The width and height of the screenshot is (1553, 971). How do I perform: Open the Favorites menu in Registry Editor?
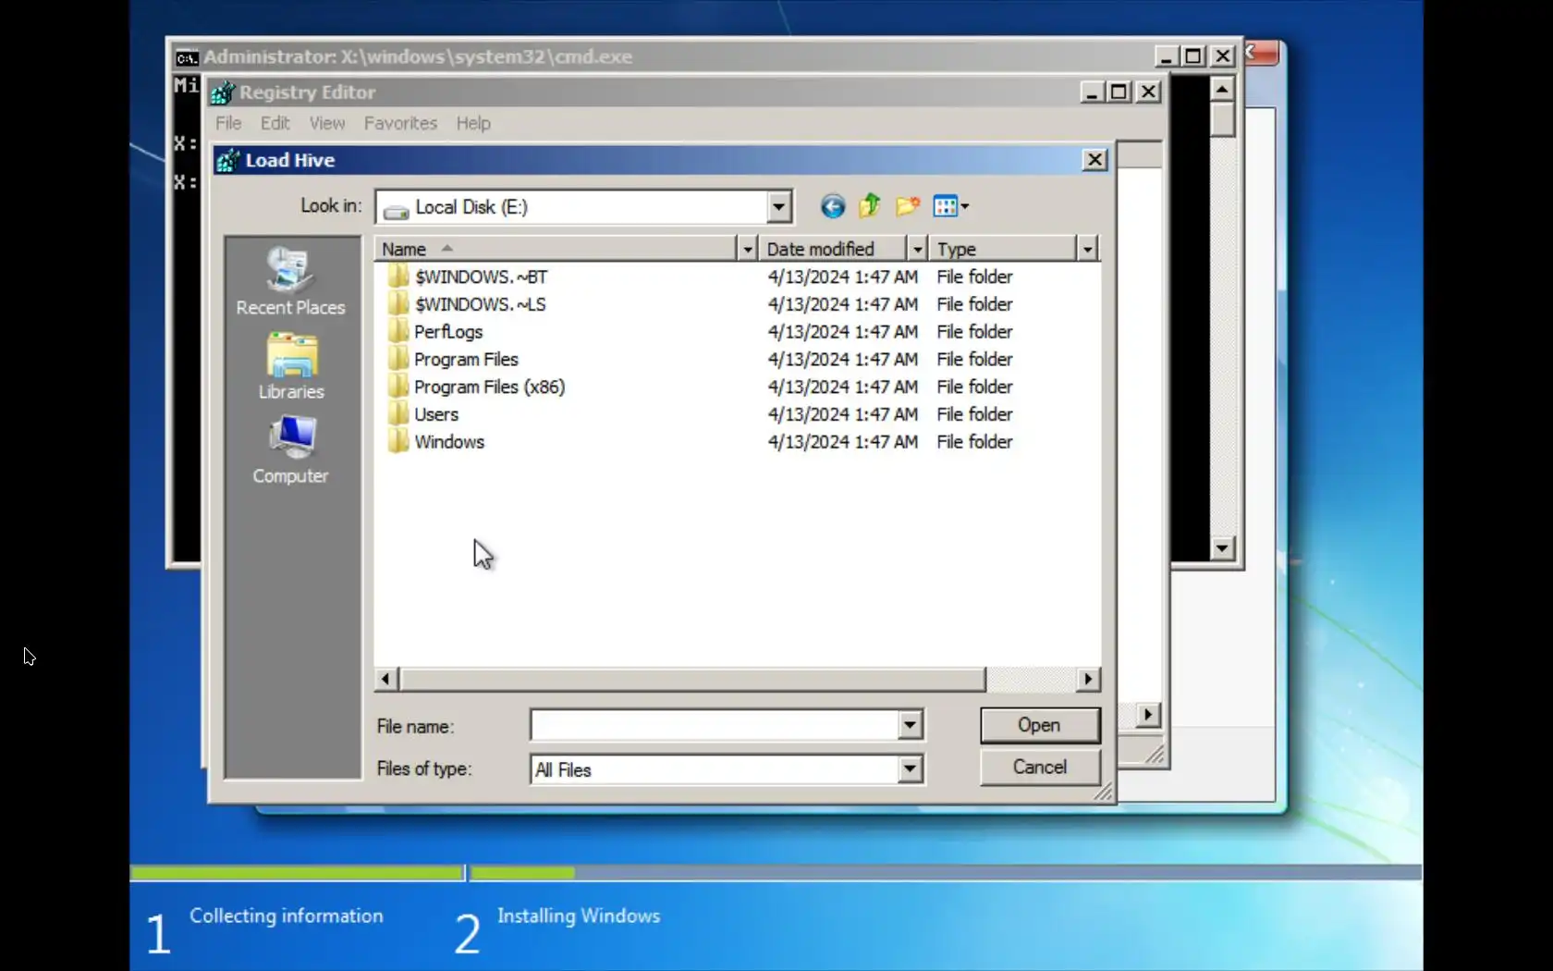tap(400, 123)
